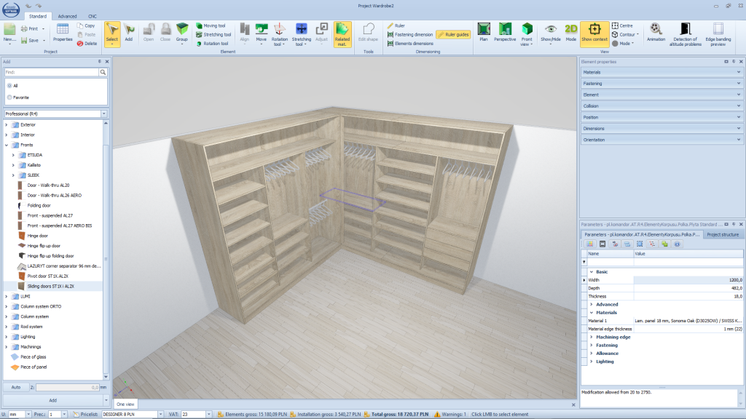This screenshot has height=419, width=746.
Task: Choose the small Rotation tool entry
Action: (212, 43)
